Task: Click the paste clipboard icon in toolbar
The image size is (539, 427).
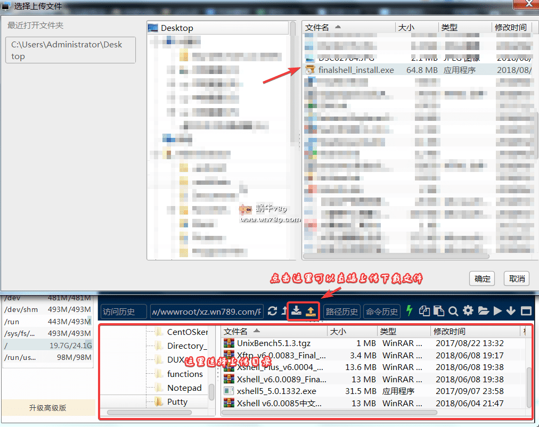Action: 439,311
